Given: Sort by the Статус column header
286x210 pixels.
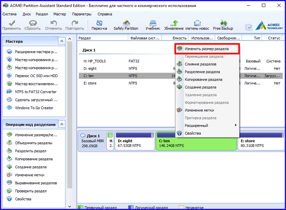Looking at the screenshot, I should click(x=272, y=38).
